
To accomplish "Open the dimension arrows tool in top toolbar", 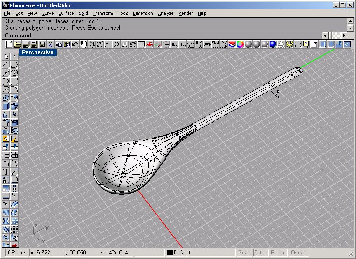I will [297, 44].
